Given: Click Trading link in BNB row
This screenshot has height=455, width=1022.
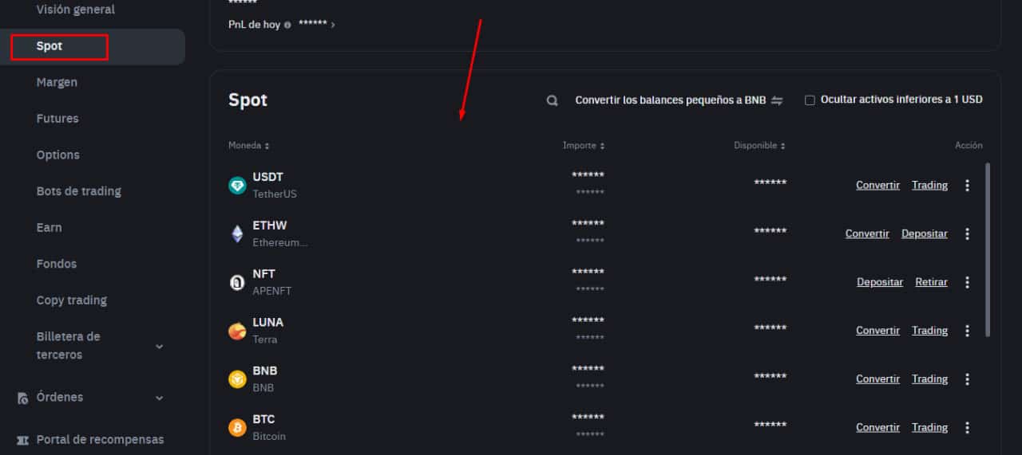Looking at the screenshot, I should 930,379.
